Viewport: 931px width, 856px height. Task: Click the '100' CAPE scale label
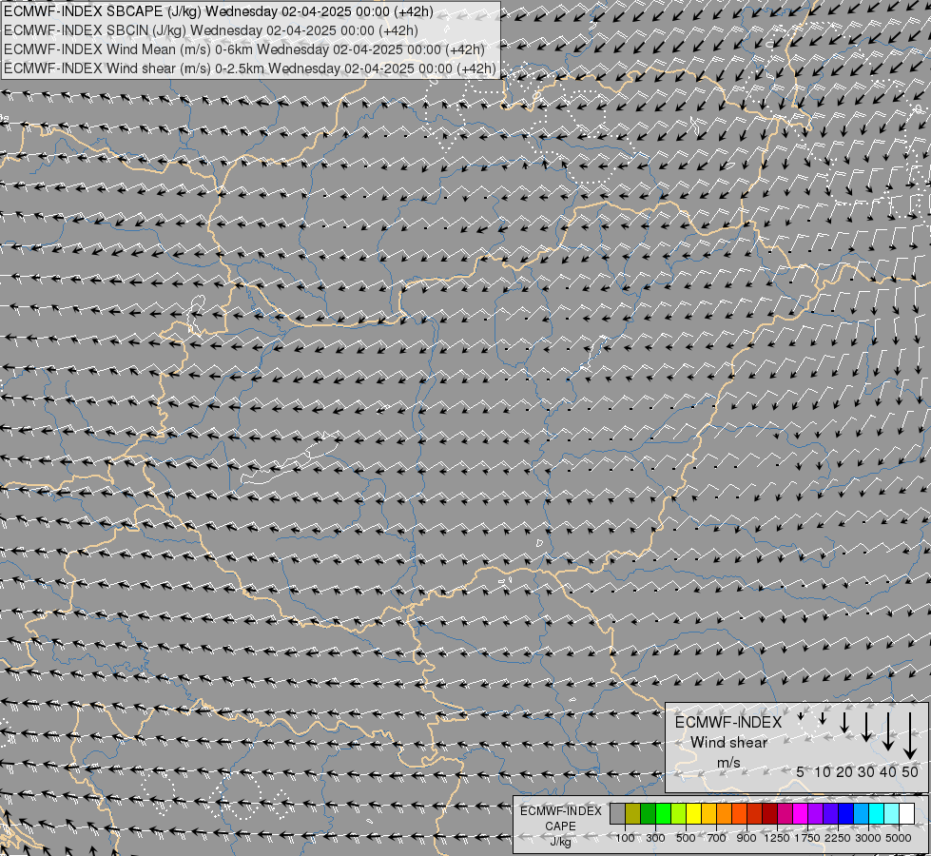coord(625,838)
